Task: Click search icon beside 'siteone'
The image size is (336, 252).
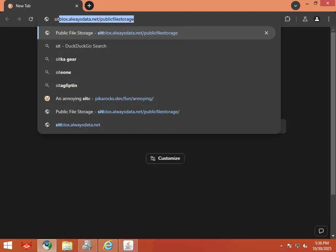Action: [47, 72]
